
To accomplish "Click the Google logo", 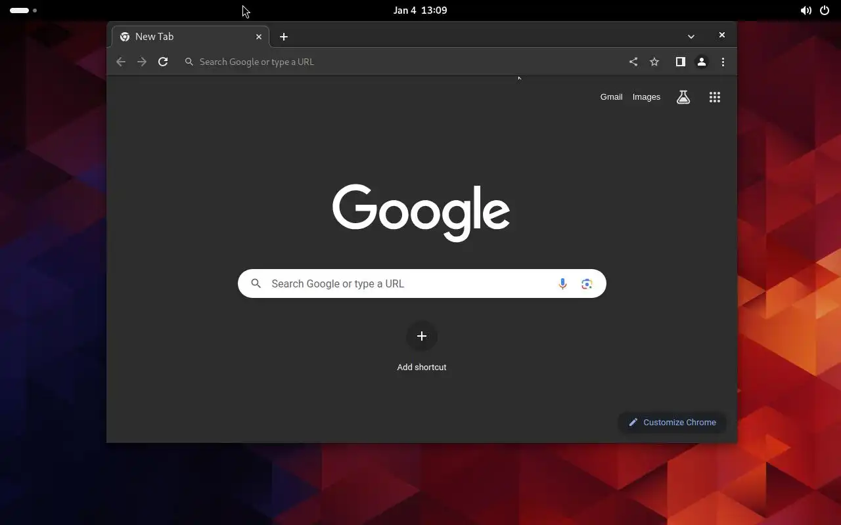I will 421,213.
